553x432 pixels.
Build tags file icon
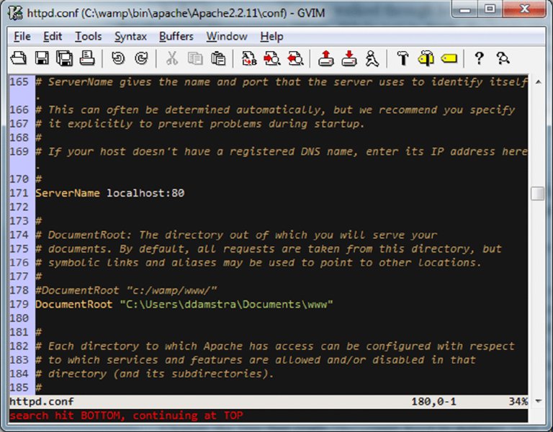(426, 58)
